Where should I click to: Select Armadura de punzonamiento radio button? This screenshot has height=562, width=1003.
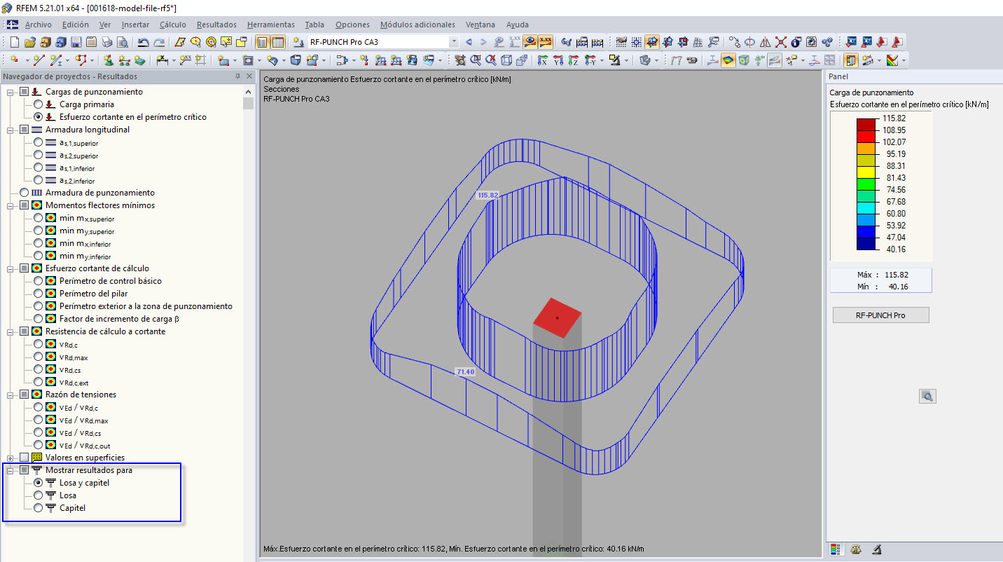pos(25,193)
